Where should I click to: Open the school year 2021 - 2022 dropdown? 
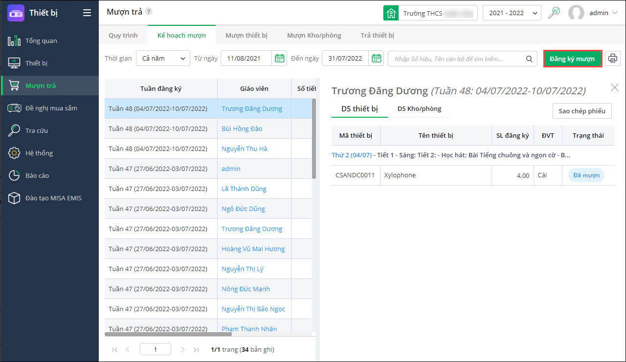point(512,13)
